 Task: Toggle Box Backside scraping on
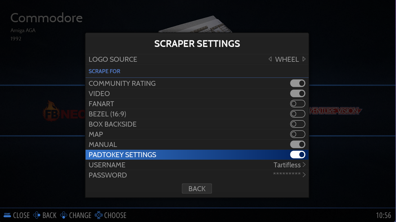click(297, 124)
